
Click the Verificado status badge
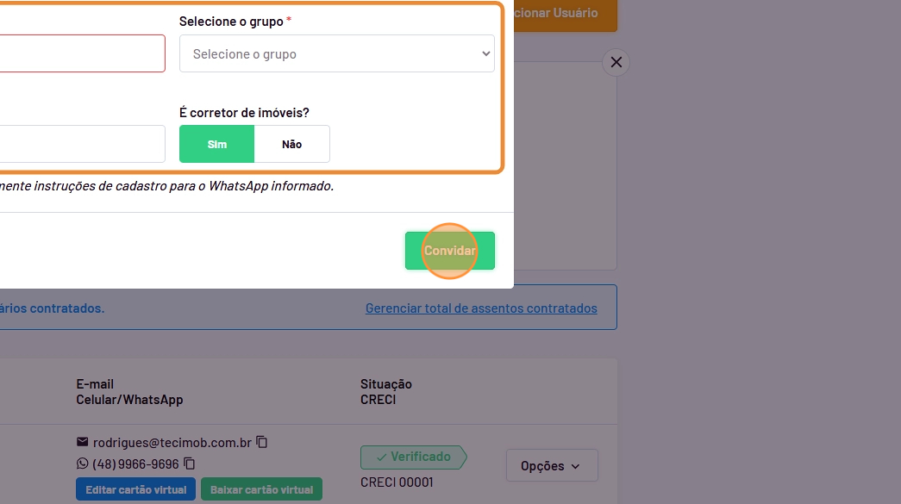coord(413,457)
